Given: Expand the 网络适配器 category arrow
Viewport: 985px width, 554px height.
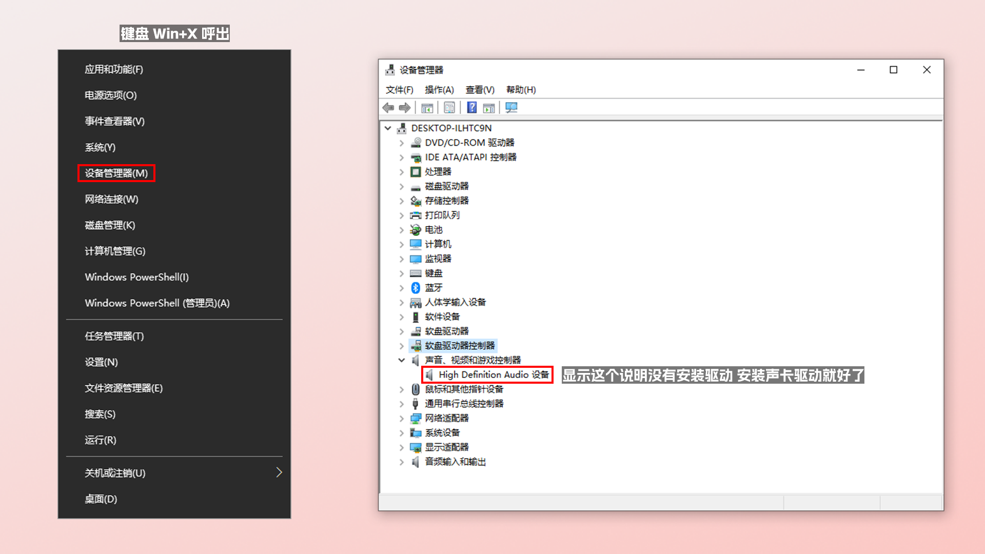Looking at the screenshot, I should point(402,419).
